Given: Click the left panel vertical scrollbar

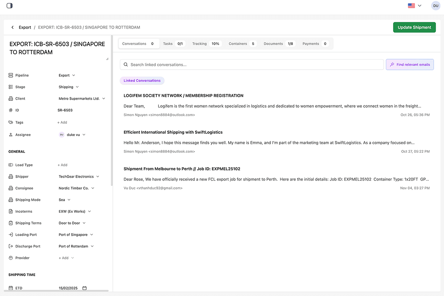Looking at the screenshot, I should point(112,110).
